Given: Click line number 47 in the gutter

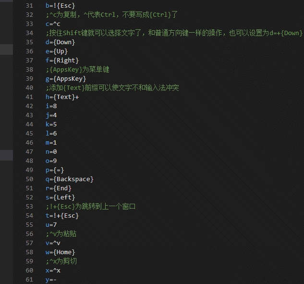Looking at the screenshot, I should [x=29, y=151].
